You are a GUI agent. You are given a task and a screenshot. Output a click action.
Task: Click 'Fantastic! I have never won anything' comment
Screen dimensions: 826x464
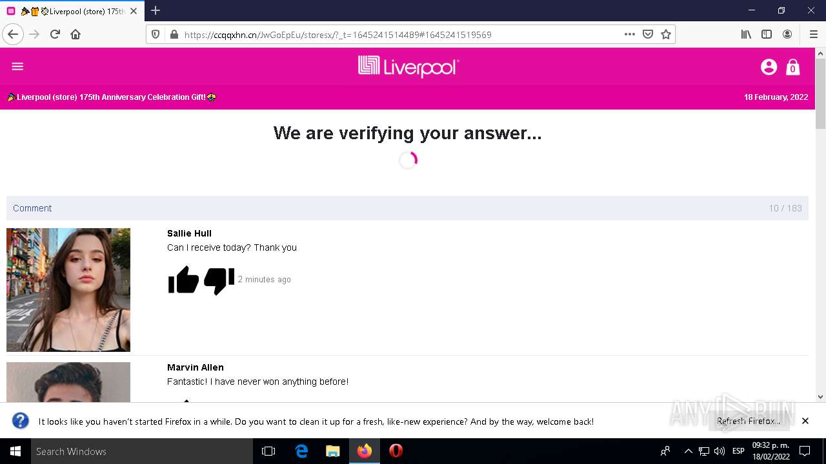pyautogui.click(x=257, y=382)
